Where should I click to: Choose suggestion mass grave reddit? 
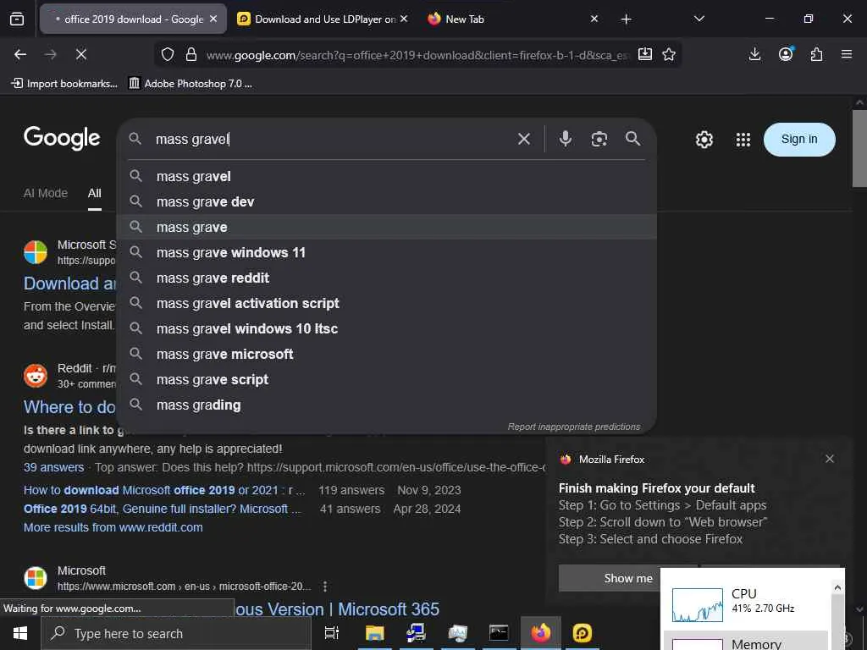click(x=387, y=278)
